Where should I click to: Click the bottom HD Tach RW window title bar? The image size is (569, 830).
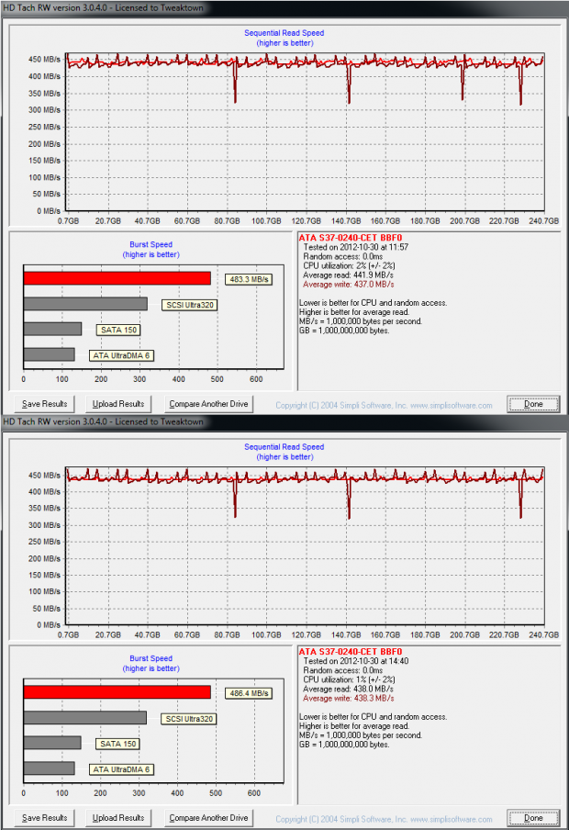point(284,421)
